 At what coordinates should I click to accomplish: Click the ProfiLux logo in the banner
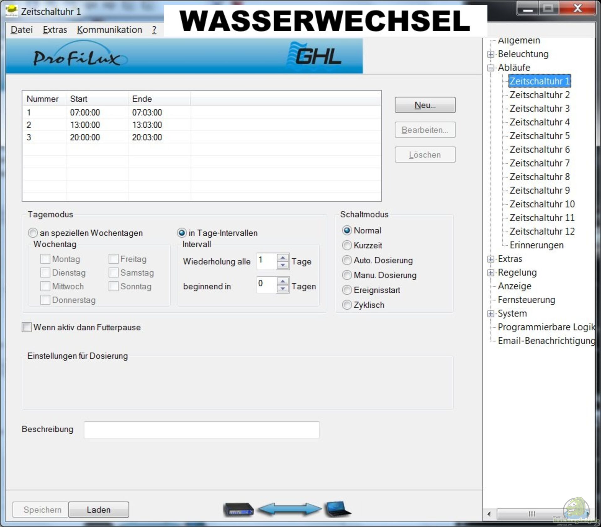pyautogui.click(x=78, y=56)
